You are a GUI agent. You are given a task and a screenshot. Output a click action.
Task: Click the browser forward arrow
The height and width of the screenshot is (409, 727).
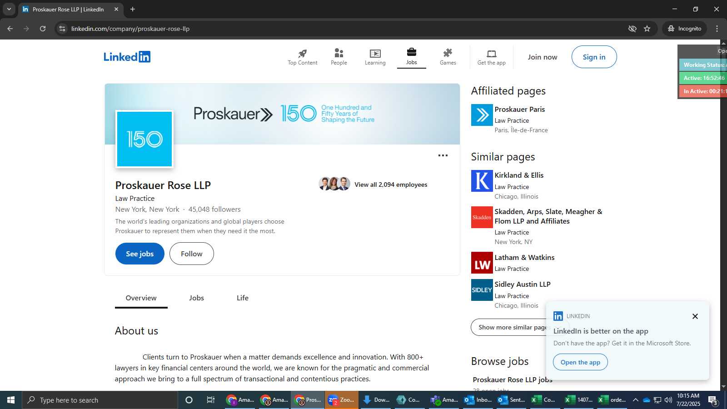[26, 29]
